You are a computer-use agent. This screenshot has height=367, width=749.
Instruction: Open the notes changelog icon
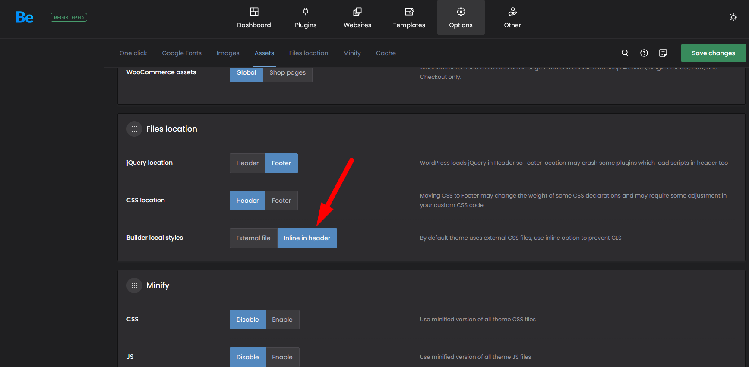tap(663, 53)
